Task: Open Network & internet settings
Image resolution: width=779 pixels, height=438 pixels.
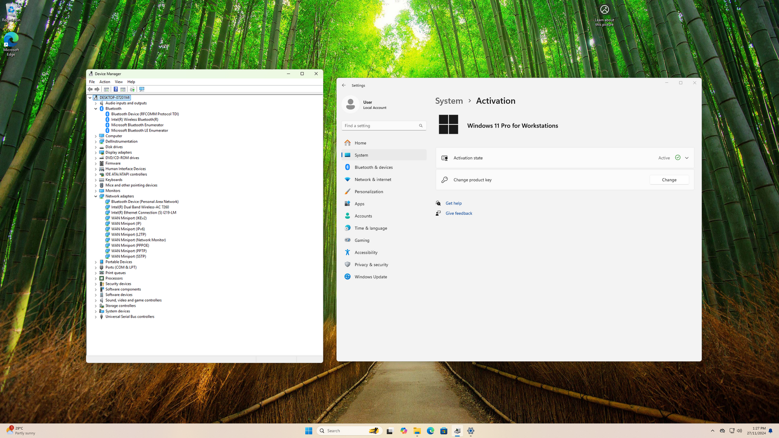Action: [x=384, y=180]
